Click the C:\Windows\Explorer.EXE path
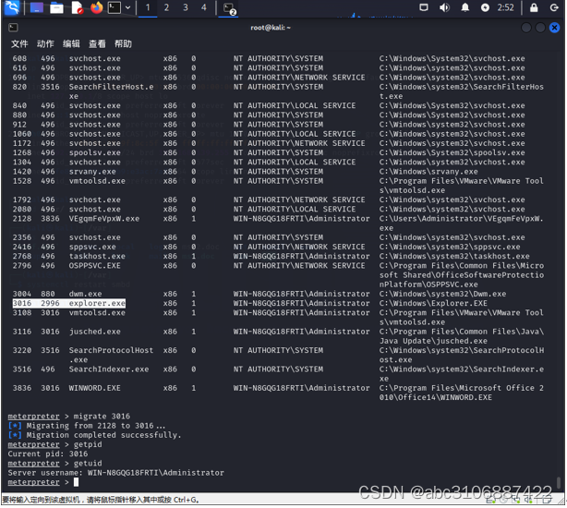 coord(433,303)
